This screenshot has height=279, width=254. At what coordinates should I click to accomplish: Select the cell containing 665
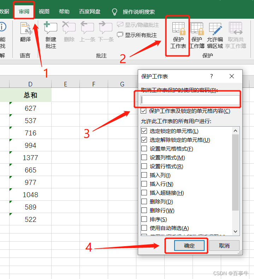tap(30, 170)
